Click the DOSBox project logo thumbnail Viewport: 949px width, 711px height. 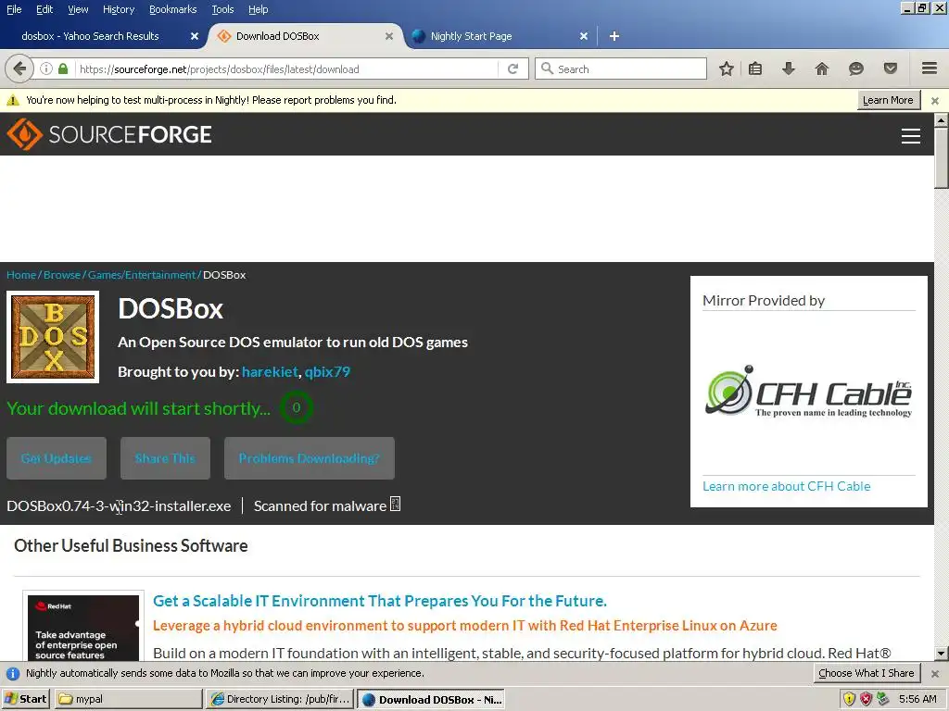tap(53, 337)
